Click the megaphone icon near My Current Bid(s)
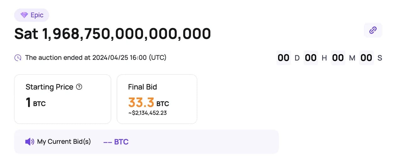 pyautogui.click(x=30, y=142)
